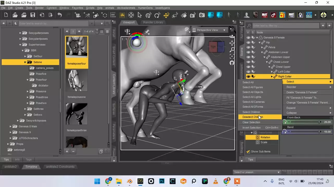Click Delete "Genesis 8 Female" option
The height and width of the screenshot is (187, 334).
click(x=302, y=92)
